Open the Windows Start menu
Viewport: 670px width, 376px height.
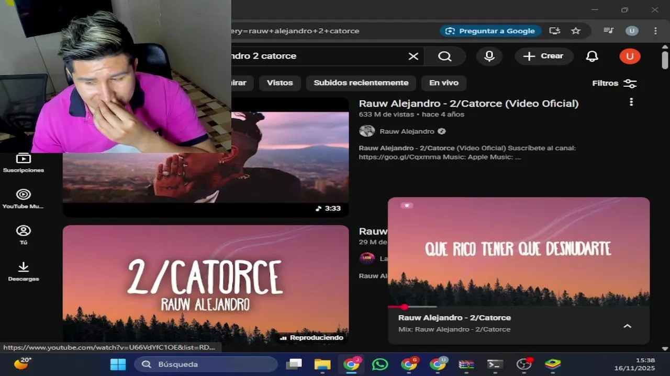click(118, 364)
